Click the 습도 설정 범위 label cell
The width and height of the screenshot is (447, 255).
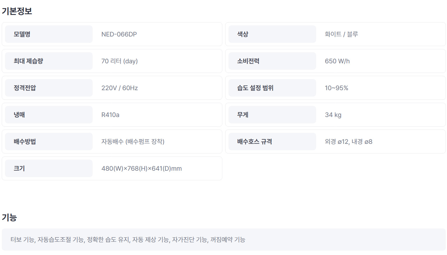pyautogui.click(x=272, y=88)
